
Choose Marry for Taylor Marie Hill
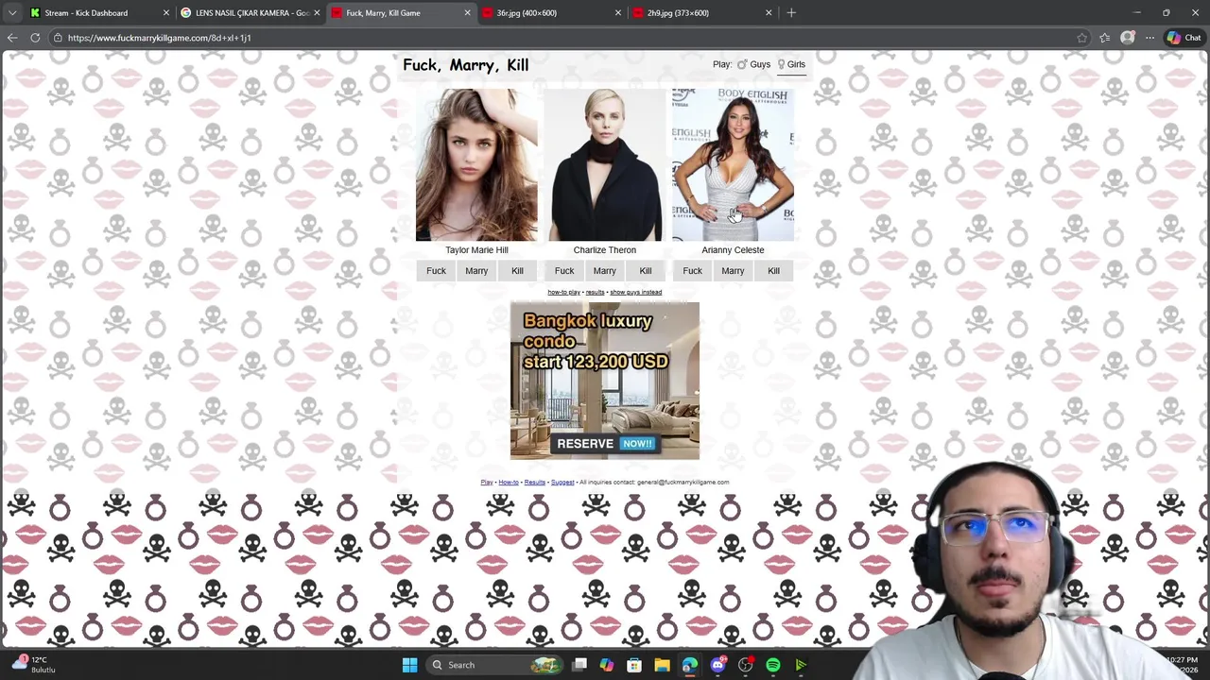[x=476, y=271]
